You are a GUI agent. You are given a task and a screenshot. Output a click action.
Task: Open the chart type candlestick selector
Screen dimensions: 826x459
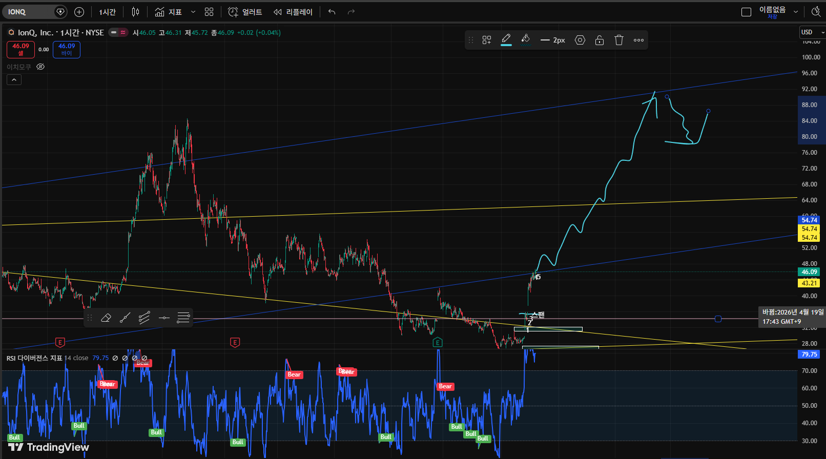pyautogui.click(x=135, y=12)
